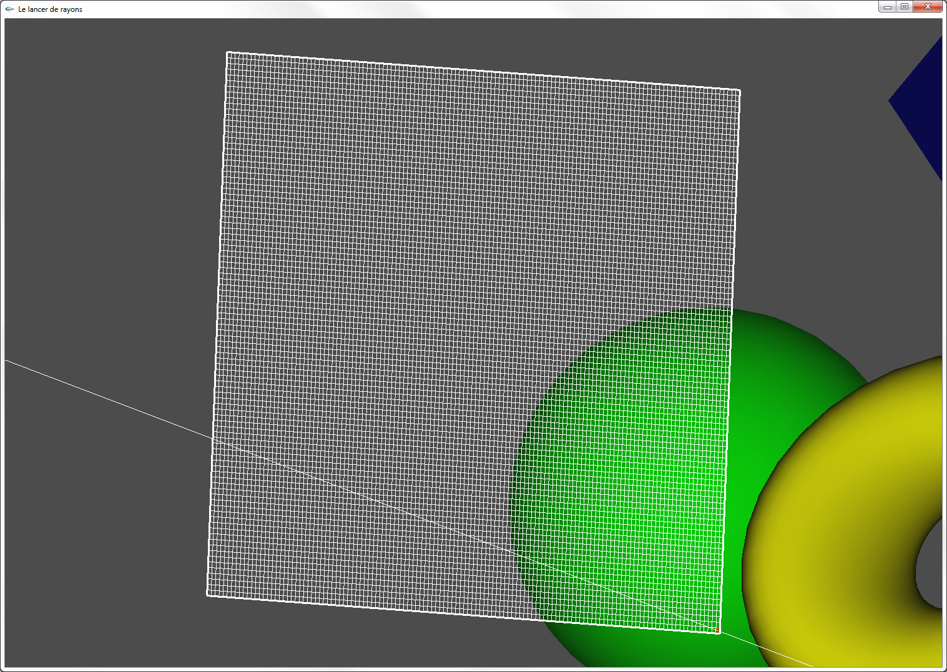
Task: Click the application icon in the title bar
Action: [9, 9]
